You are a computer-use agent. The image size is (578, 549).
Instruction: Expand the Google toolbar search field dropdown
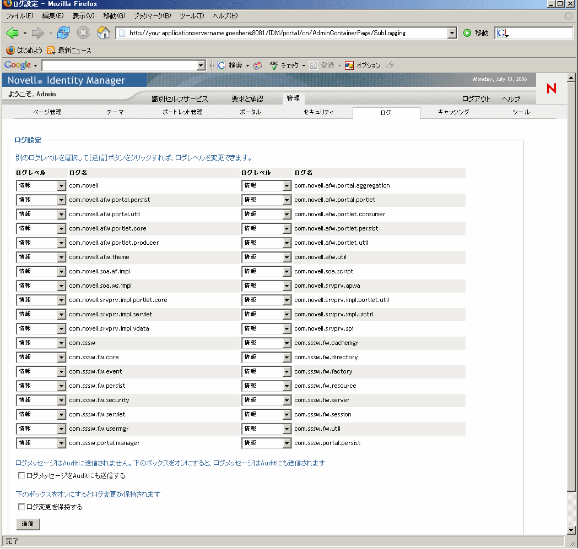click(x=201, y=65)
